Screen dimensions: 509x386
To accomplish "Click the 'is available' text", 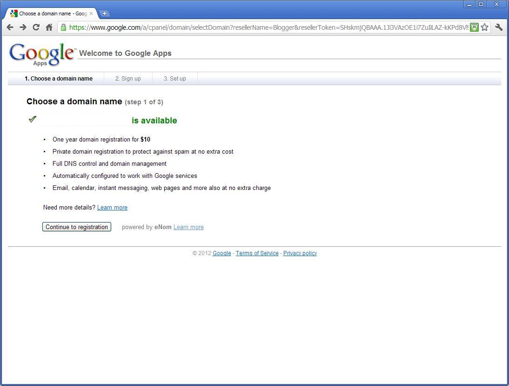I will 154,121.
